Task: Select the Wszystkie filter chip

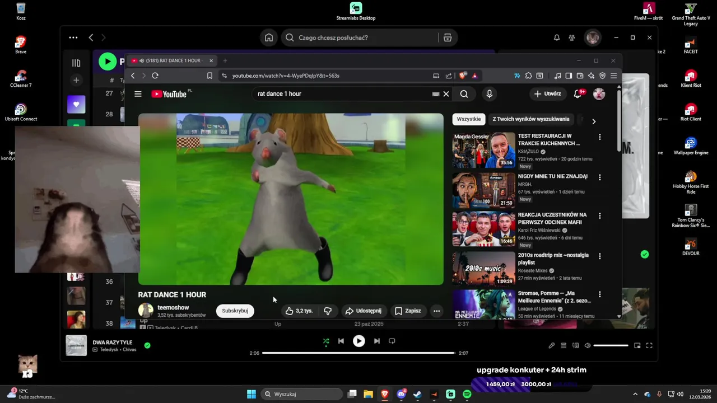Action: pos(468,119)
